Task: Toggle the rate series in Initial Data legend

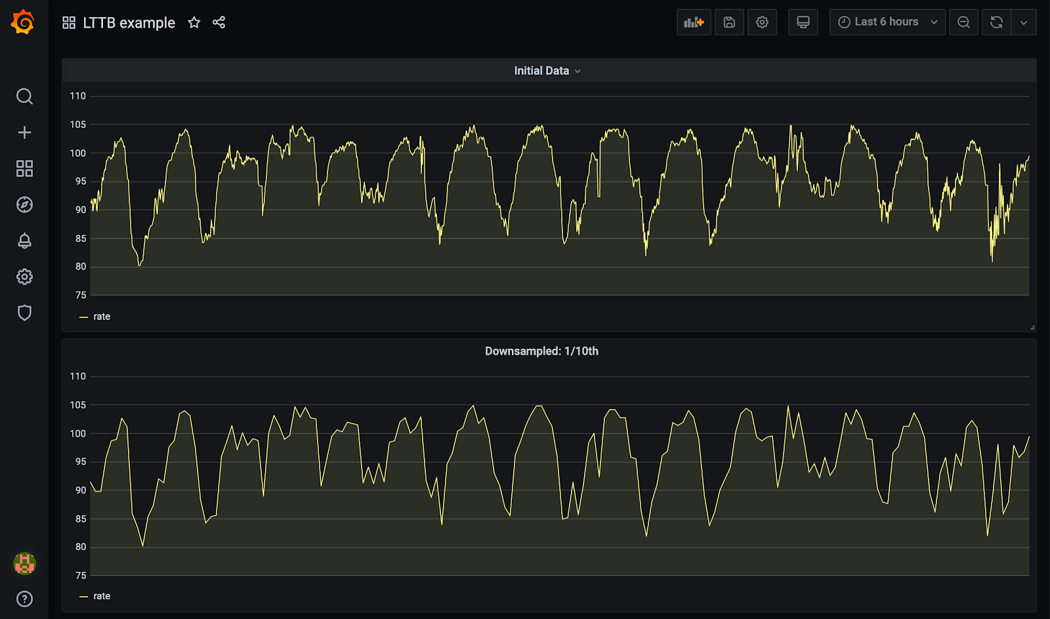Action: tap(102, 317)
